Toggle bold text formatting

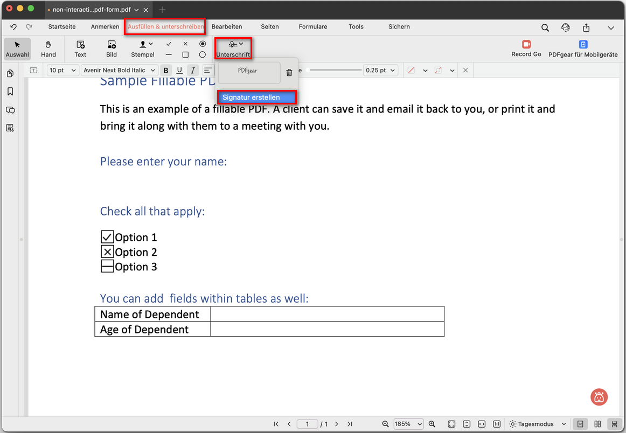pyautogui.click(x=166, y=70)
